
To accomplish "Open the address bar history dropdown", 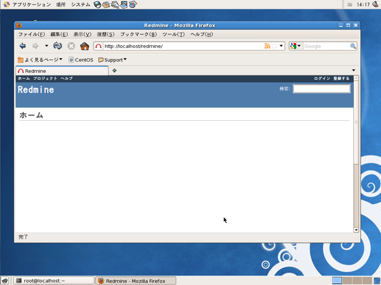I will (281, 46).
